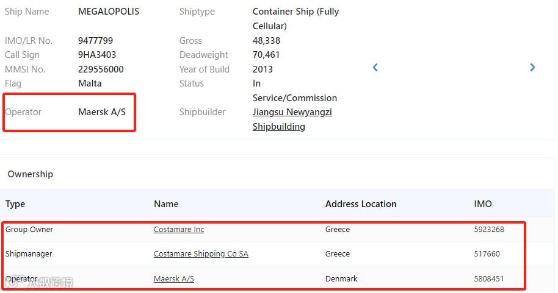The width and height of the screenshot is (558, 293).
Task: Click the Address Location column header
Action: 361,204
